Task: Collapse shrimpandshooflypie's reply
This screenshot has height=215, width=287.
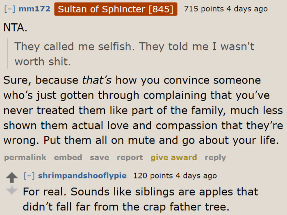Action: 29,176
